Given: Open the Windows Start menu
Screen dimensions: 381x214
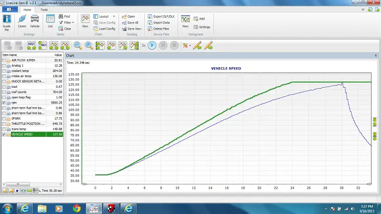Looking at the screenshot, I should point(7,208).
